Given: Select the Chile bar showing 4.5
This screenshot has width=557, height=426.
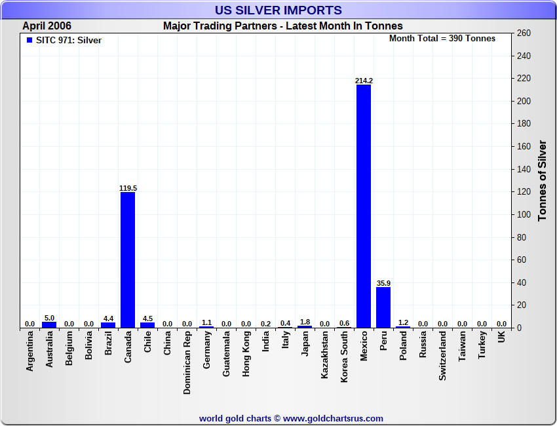Looking at the screenshot, I should [147, 325].
